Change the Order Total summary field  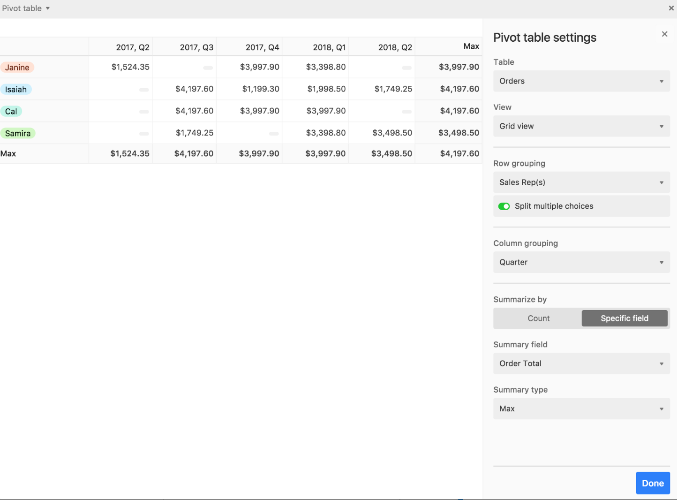click(581, 364)
